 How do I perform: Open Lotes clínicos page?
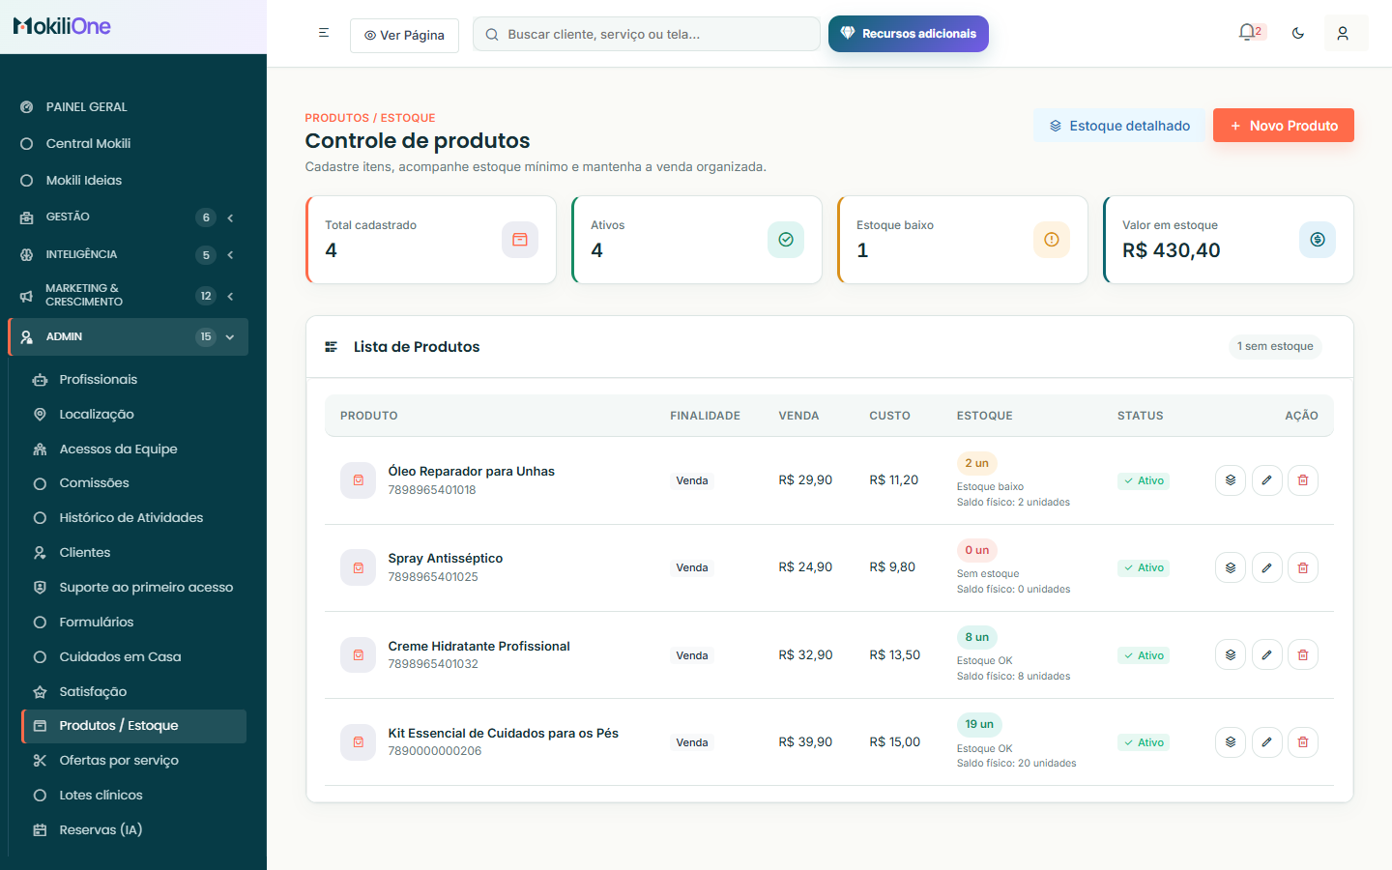(133, 796)
